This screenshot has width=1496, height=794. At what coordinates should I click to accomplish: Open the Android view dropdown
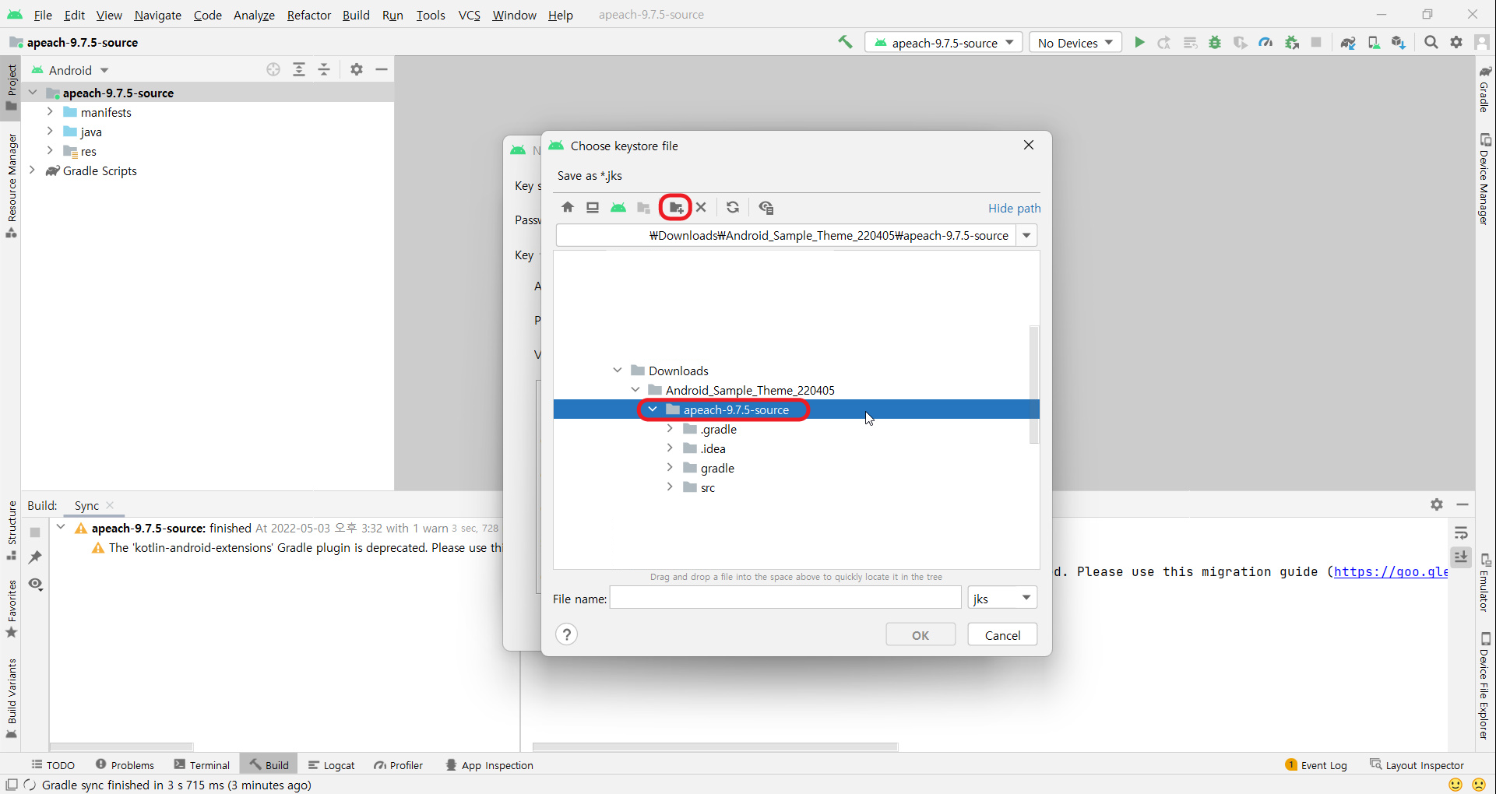tap(70, 70)
